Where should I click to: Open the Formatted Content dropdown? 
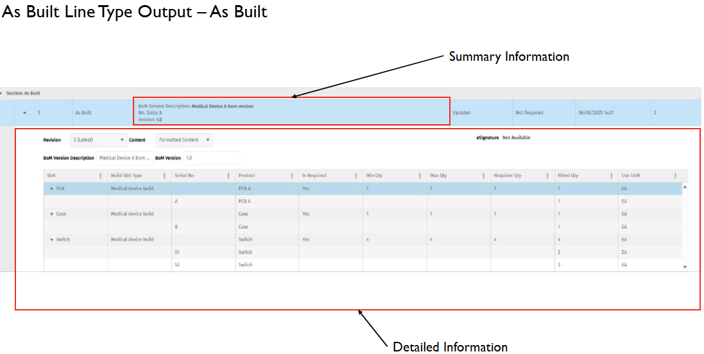click(x=184, y=140)
